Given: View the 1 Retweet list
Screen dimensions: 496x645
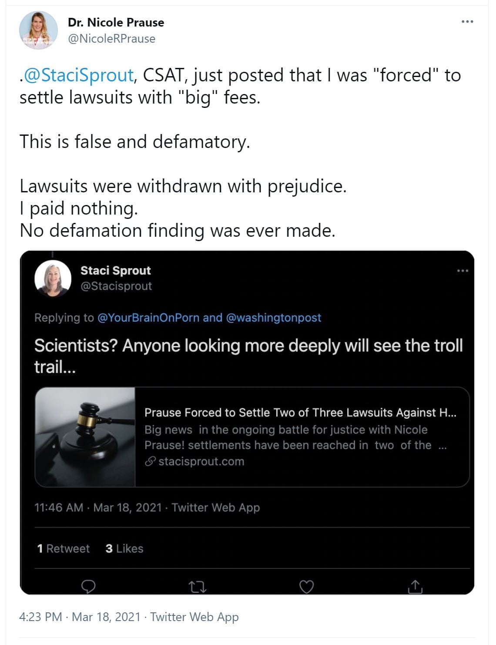Looking at the screenshot, I should (64, 549).
